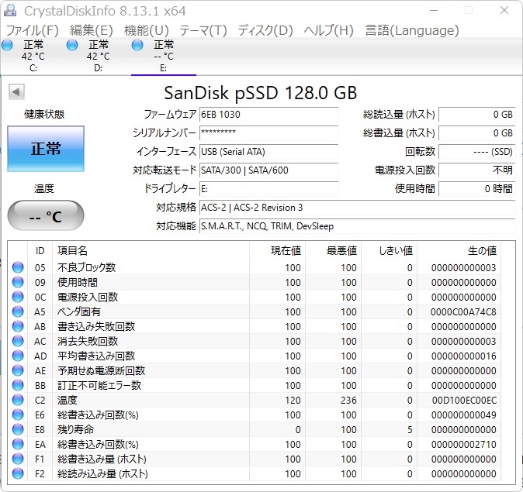This screenshot has height=492, width=523.
Task: Open the テーマ(T) menu
Action: point(203,30)
